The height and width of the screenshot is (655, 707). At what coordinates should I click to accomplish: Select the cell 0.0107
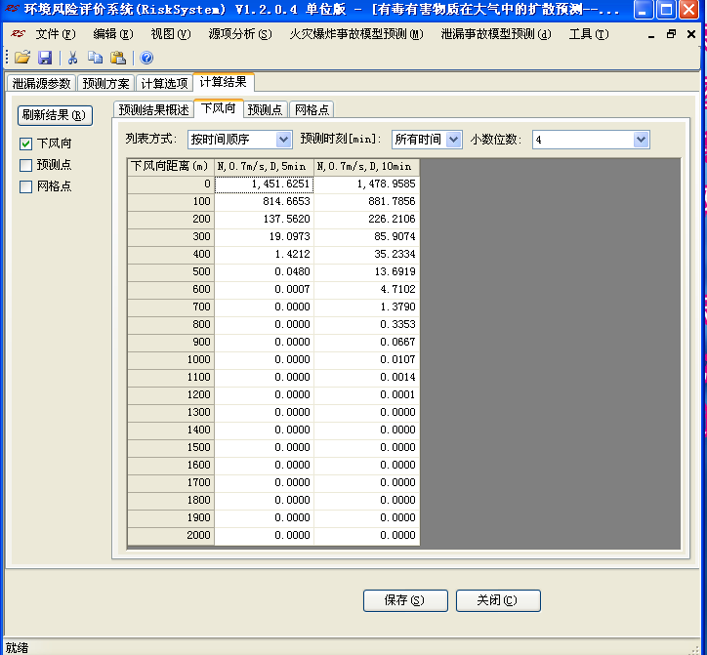coord(366,360)
